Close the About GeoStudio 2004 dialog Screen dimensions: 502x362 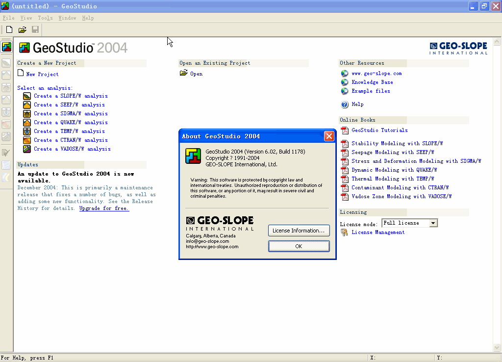(x=329, y=136)
